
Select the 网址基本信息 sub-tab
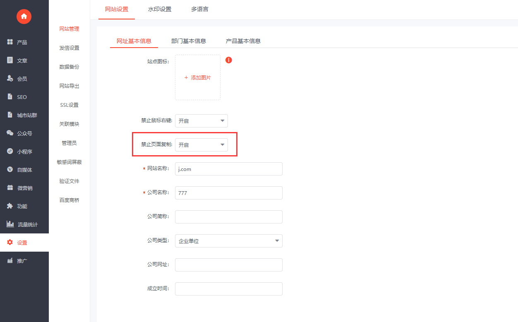pos(134,41)
